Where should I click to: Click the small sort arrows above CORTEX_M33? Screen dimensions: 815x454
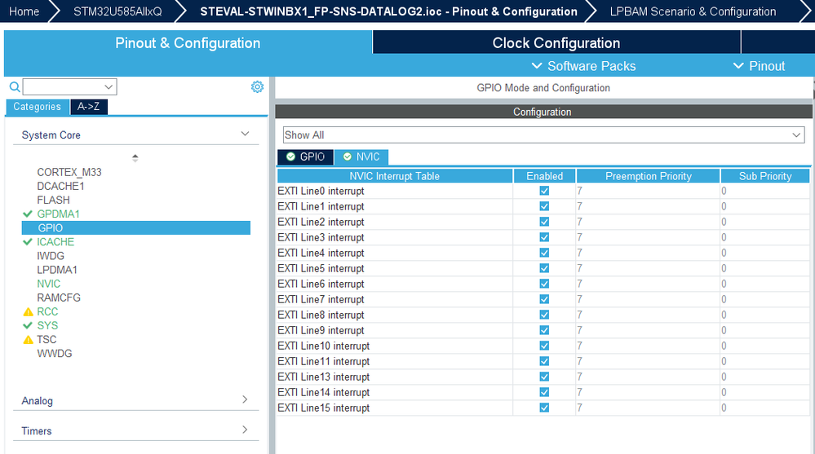point(135,158)
